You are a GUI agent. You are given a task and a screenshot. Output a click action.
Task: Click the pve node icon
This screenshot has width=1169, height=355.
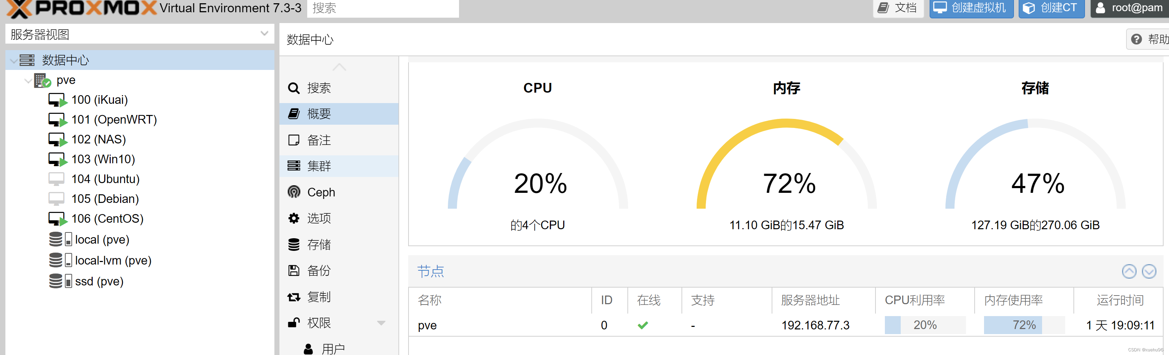tap(42, 80)
